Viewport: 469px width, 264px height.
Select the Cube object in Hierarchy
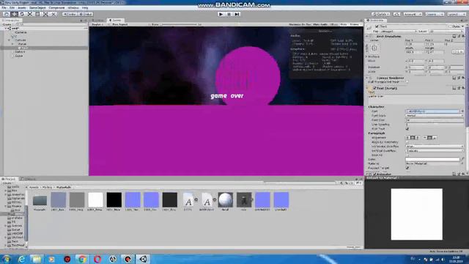[x=19, y=56]
